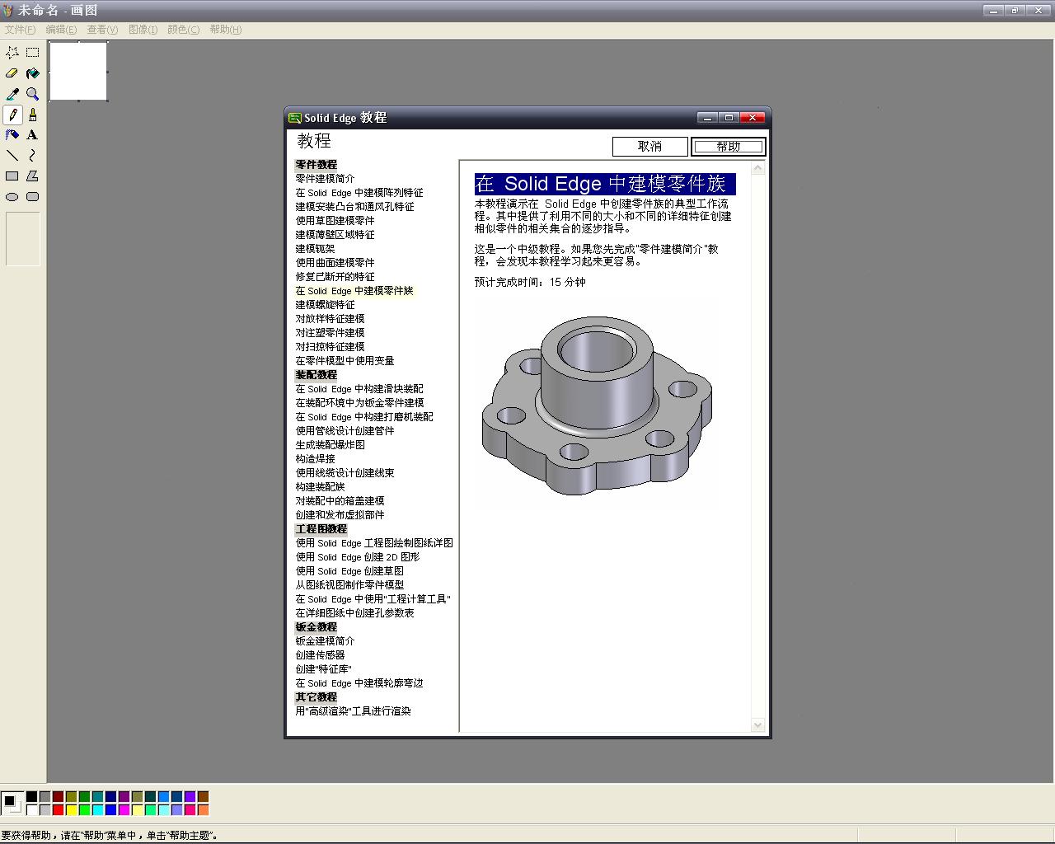Screen dimensions: 1055x844
Task: Select the Pick Color eyedropper
Action: coord(12,94)
